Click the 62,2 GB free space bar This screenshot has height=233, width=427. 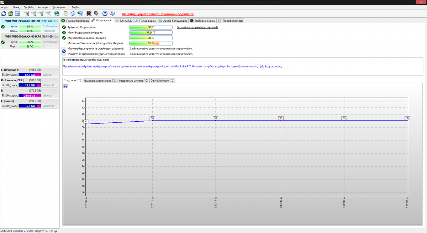[x=30, y=75]
